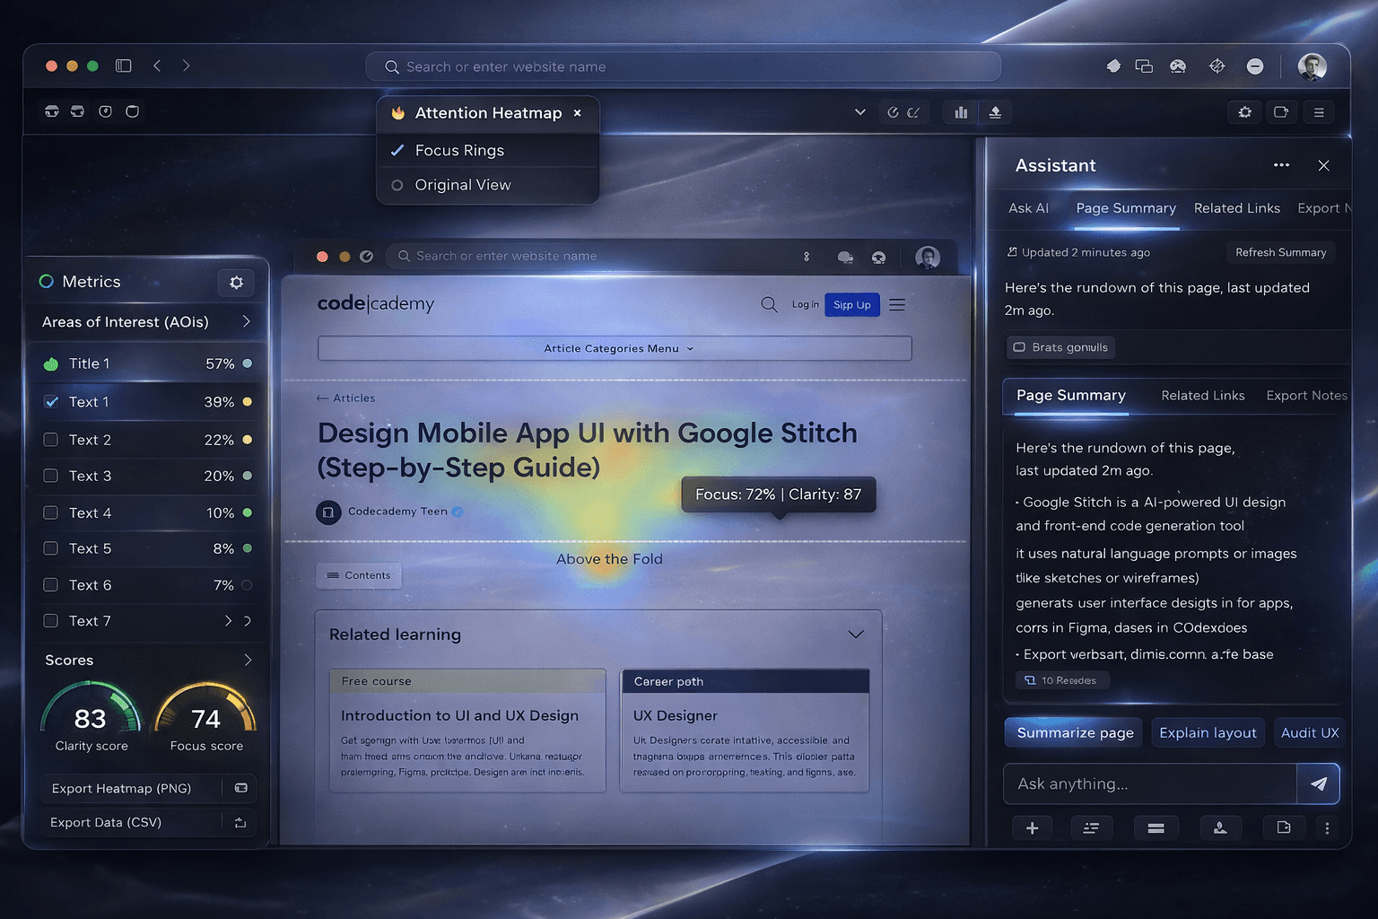Select the Original View radio option
The image size is (1378, 919).
pyautogui.click(x=397, y=185)
